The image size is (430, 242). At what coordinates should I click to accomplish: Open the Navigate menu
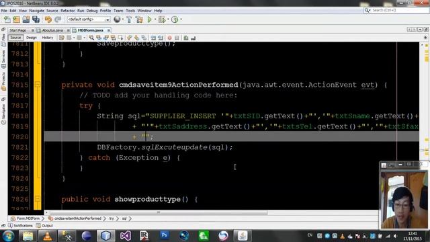[x=36, y=11]
